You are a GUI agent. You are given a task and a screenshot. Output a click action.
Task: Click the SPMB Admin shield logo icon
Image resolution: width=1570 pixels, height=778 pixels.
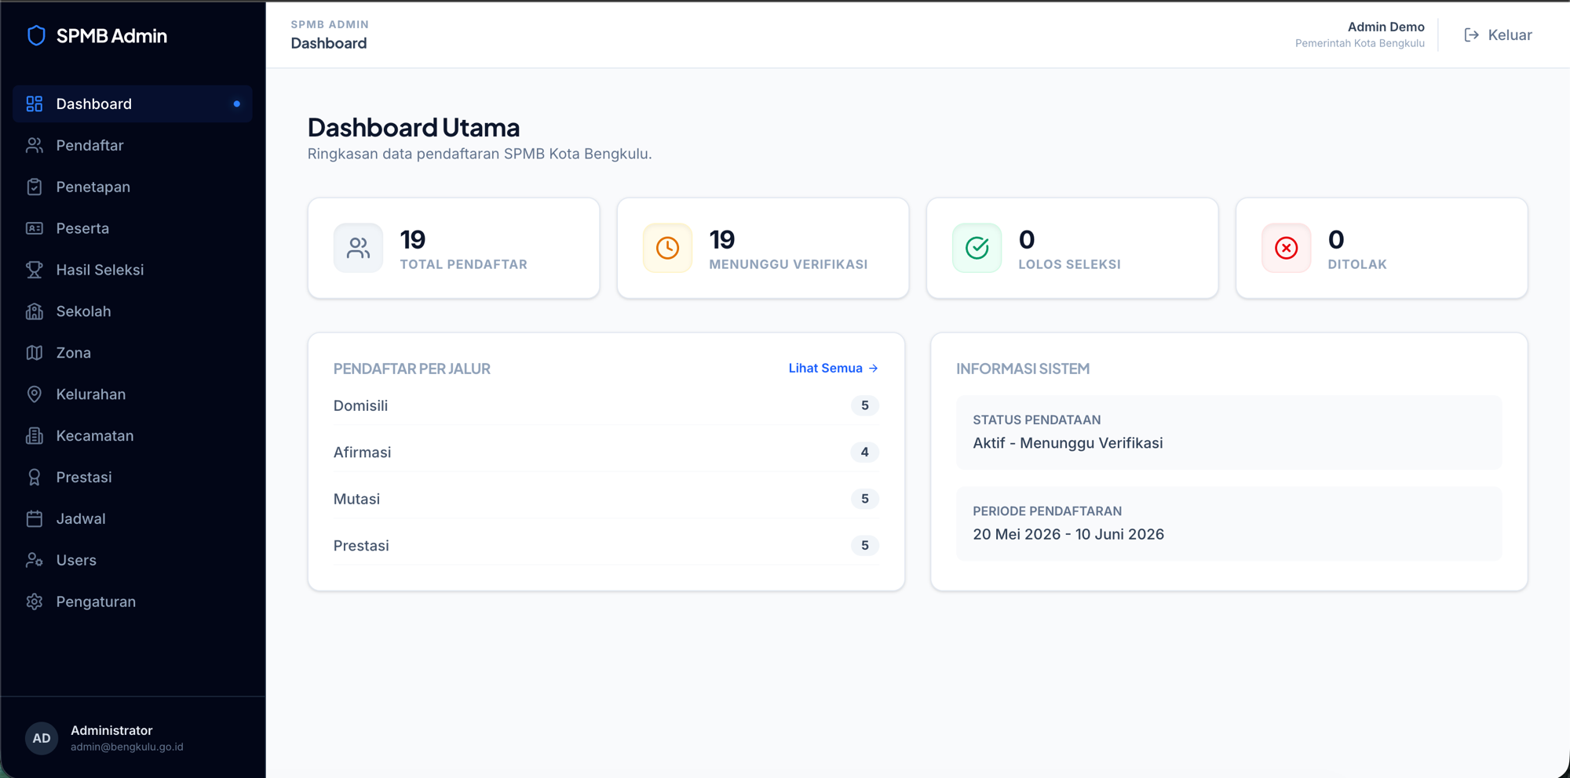(x=36, y=35)
